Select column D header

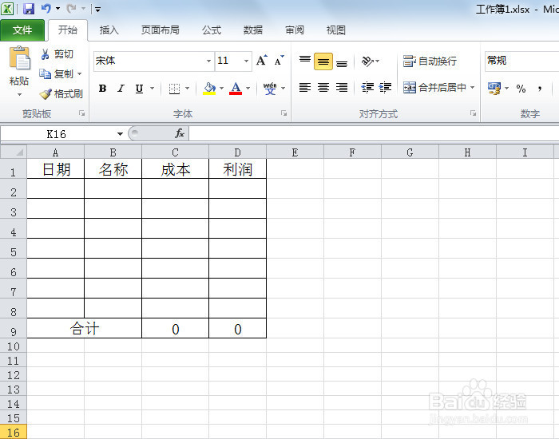coord(237,152)
